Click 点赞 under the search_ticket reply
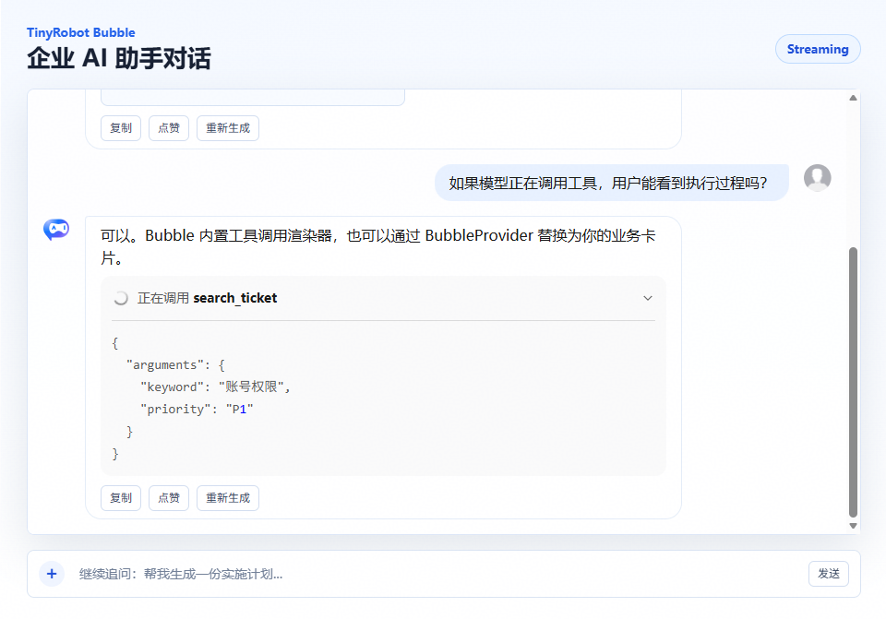The height and width of the screenshot is (619, 886). (168, 498)
